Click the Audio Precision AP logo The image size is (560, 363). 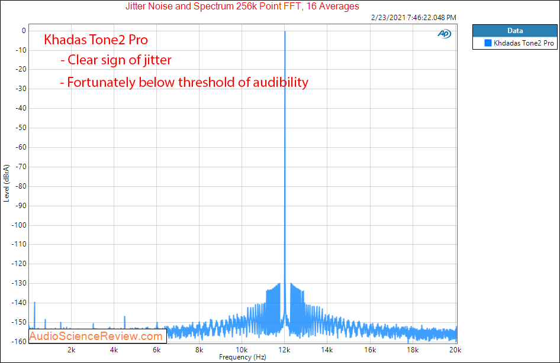click(x=445, y=34)
